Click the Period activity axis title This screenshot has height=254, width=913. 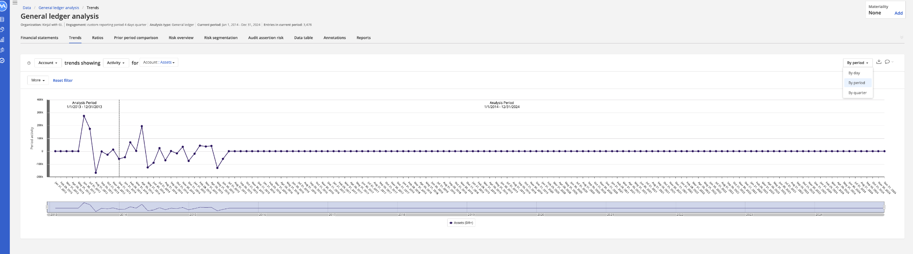32,138
